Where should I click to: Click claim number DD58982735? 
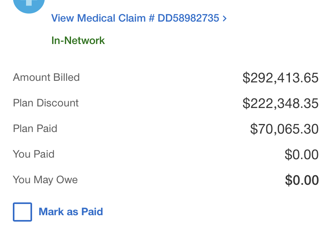click(x=188, y=18)
